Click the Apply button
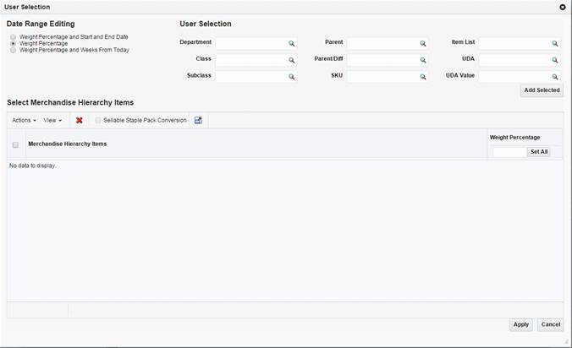The image size is (572, 348). coord(521,324)
